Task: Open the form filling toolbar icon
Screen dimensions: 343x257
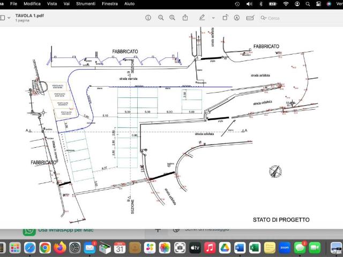Action: (x=250, y=18)
